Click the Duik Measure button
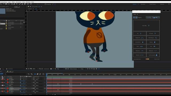 click(153, 51)
